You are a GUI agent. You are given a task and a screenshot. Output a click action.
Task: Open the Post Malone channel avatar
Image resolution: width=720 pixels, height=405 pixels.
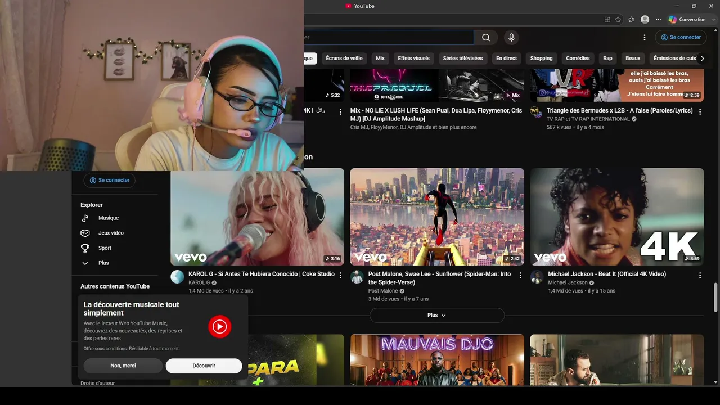tap(357, 277)
